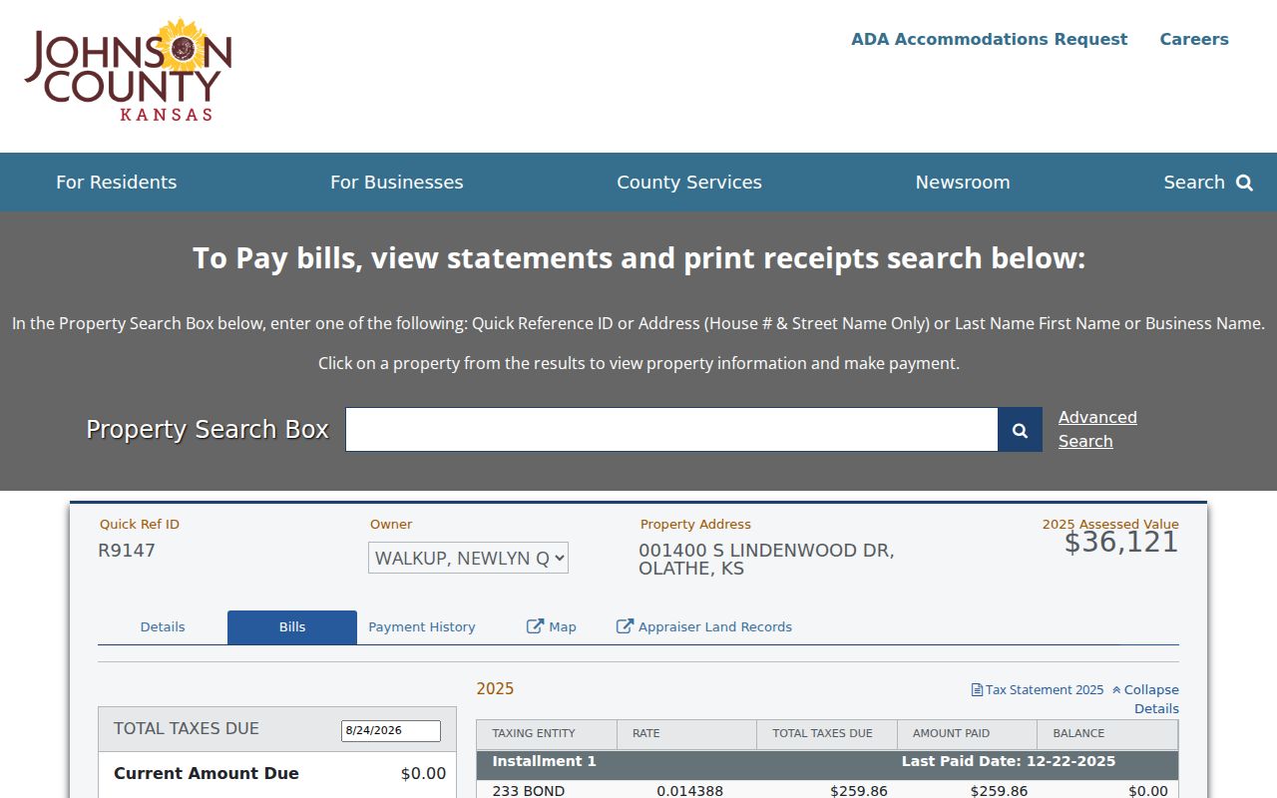Click the magnifier icon beside Search in the nav bar
The image size is (1277, 798).
(x=1244, y=183)
